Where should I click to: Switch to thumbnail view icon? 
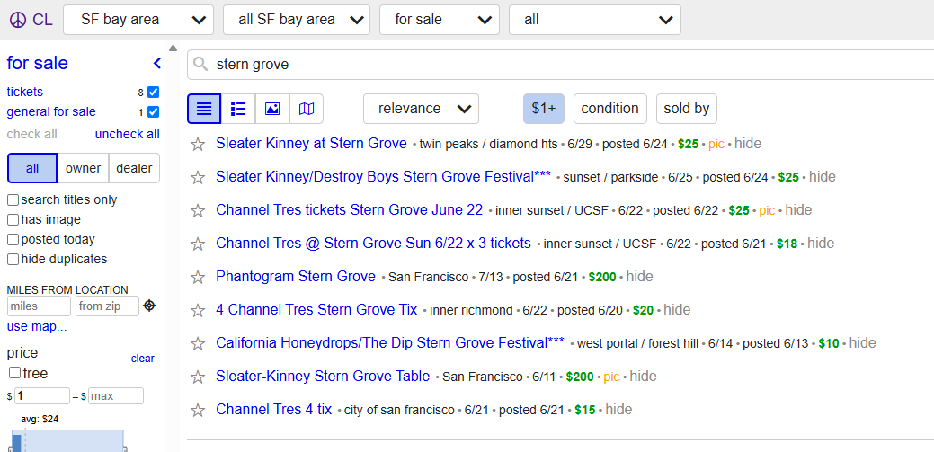238,109
